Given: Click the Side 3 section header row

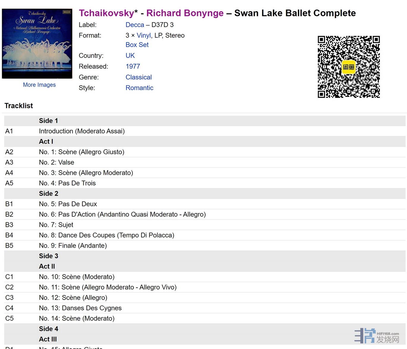Looking at the screenshot, I should [x=48, y=256].
